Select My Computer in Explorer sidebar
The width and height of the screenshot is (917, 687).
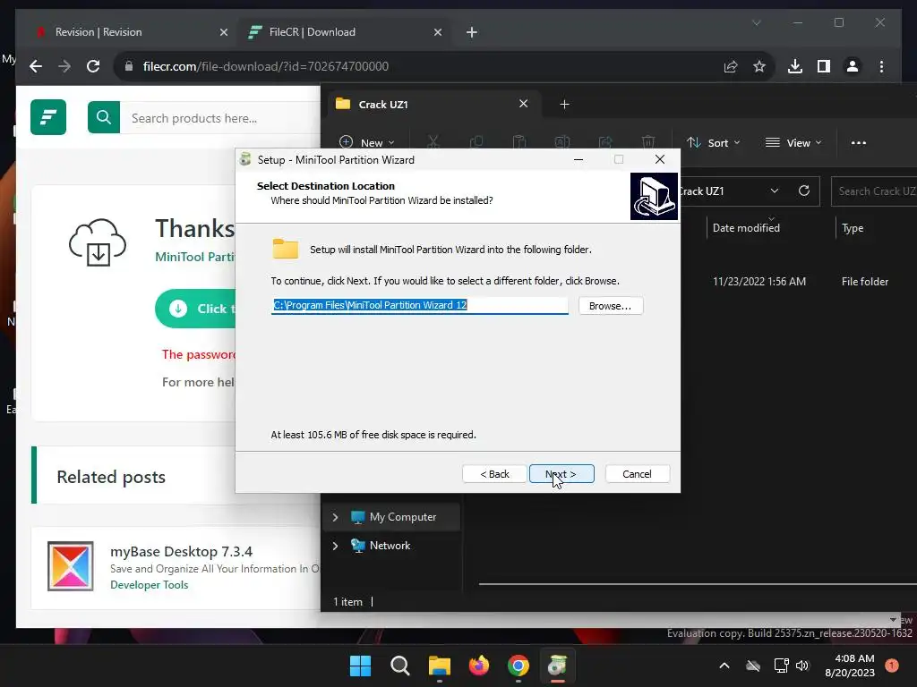coord(403,517)
